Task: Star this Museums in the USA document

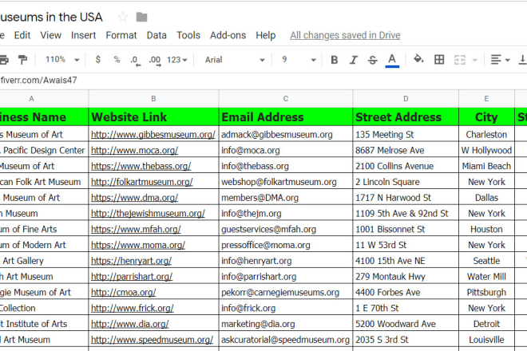Action: click(123, 17)
